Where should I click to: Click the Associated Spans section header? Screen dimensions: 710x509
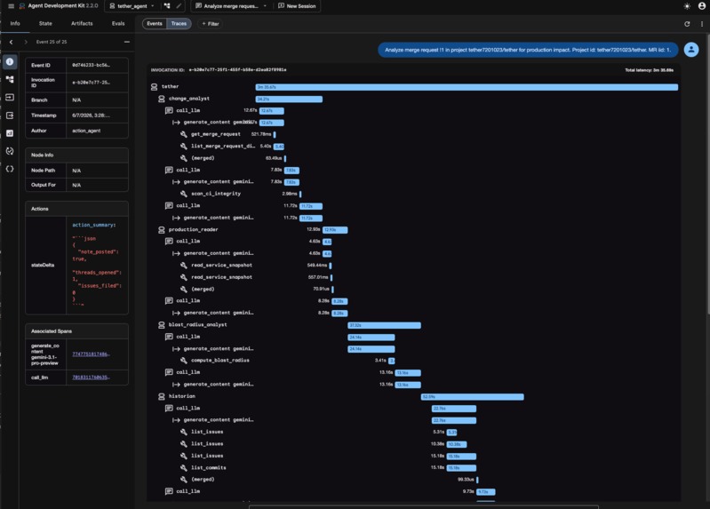[77, 331]
